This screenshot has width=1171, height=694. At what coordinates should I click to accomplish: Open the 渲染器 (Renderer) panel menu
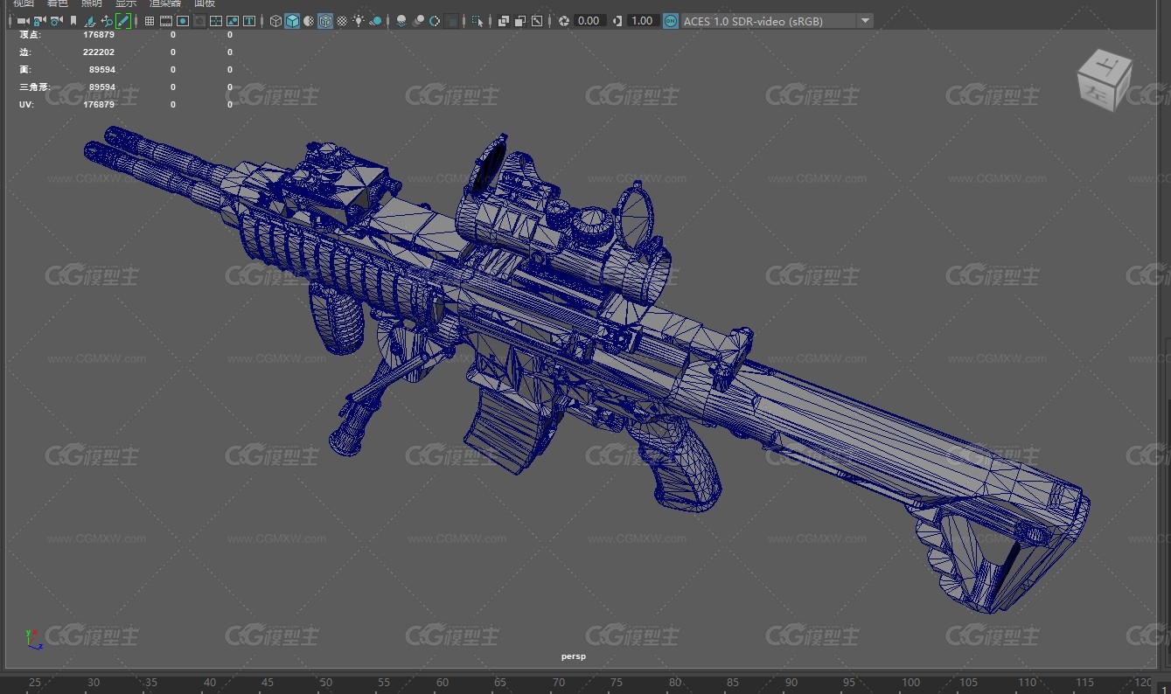click(165, 3)
